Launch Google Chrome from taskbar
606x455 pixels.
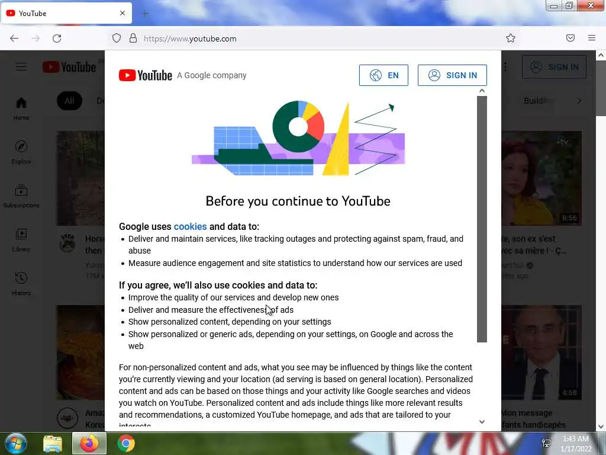[x=126, y=443]
